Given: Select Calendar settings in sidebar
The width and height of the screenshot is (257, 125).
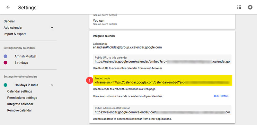Looking at the screenshot, I should click(20, 91).
